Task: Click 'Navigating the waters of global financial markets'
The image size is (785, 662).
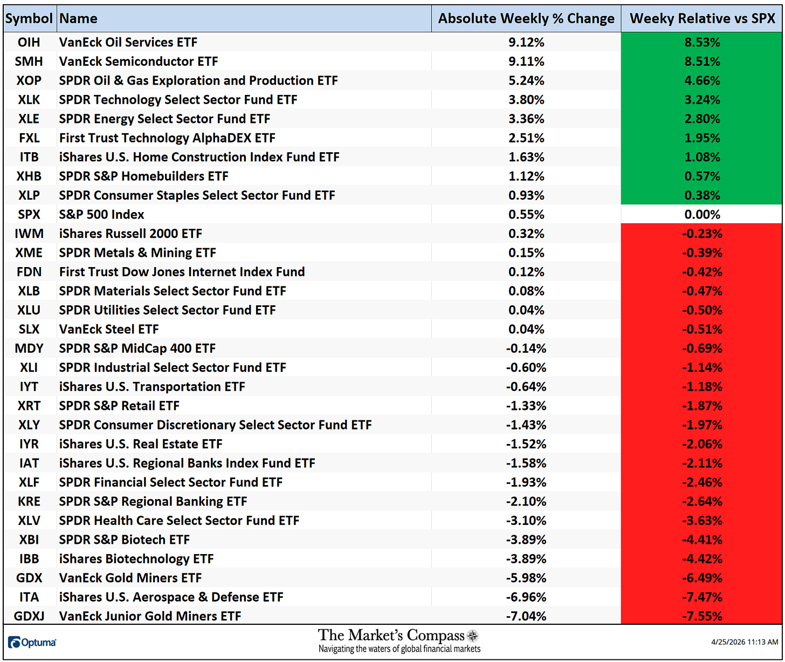Action: pos(400,649)
